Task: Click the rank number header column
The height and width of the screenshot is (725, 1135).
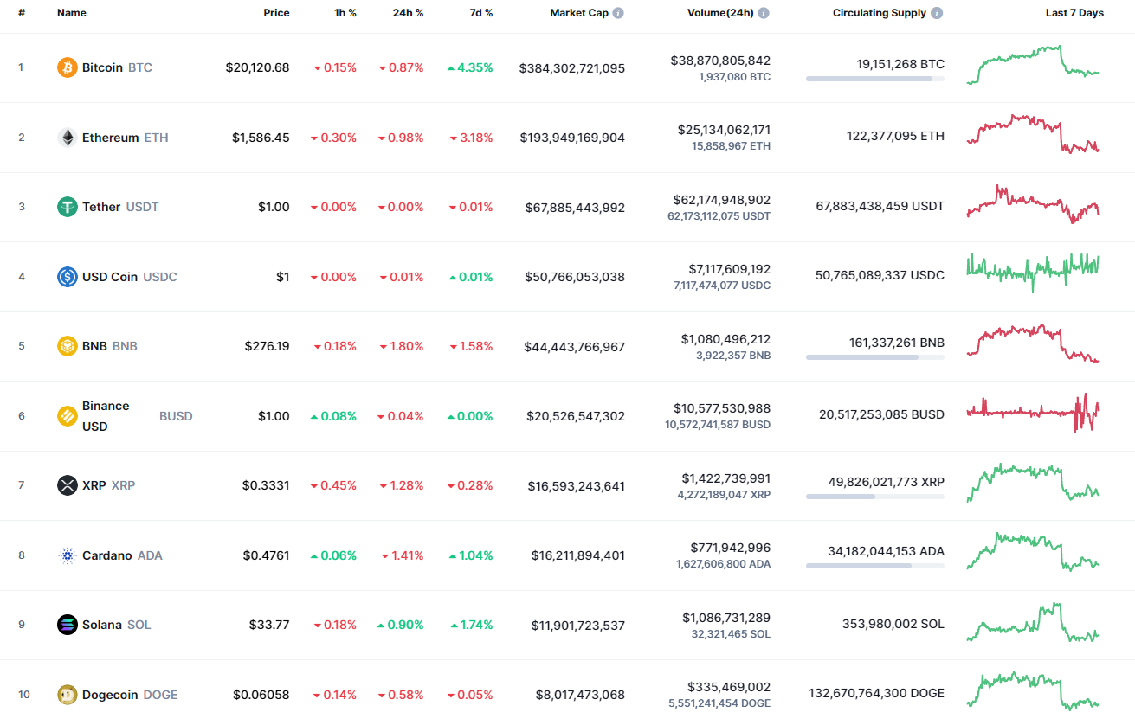Action: [21, 13]
